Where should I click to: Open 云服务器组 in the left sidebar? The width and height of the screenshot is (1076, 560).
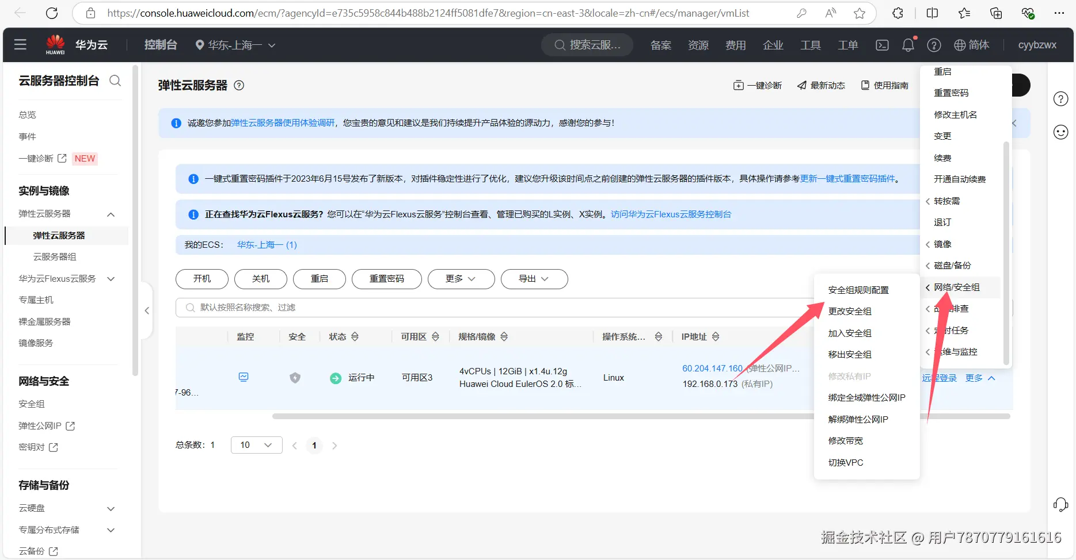click(x=55, y=257)
